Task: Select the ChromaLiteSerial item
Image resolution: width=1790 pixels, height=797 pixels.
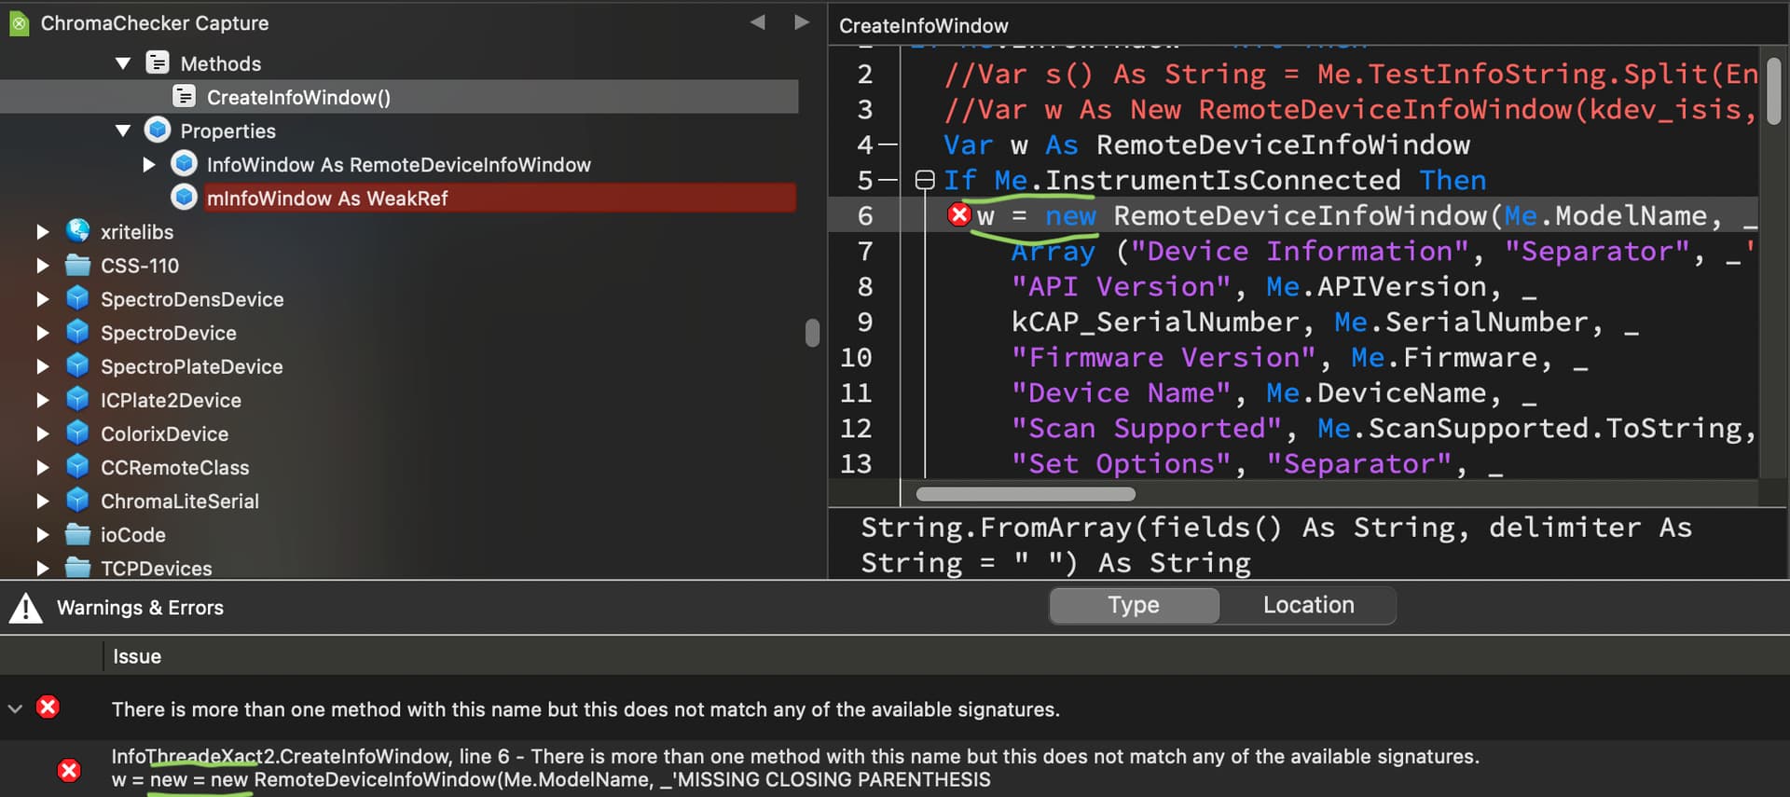Action: coord(180,501)
